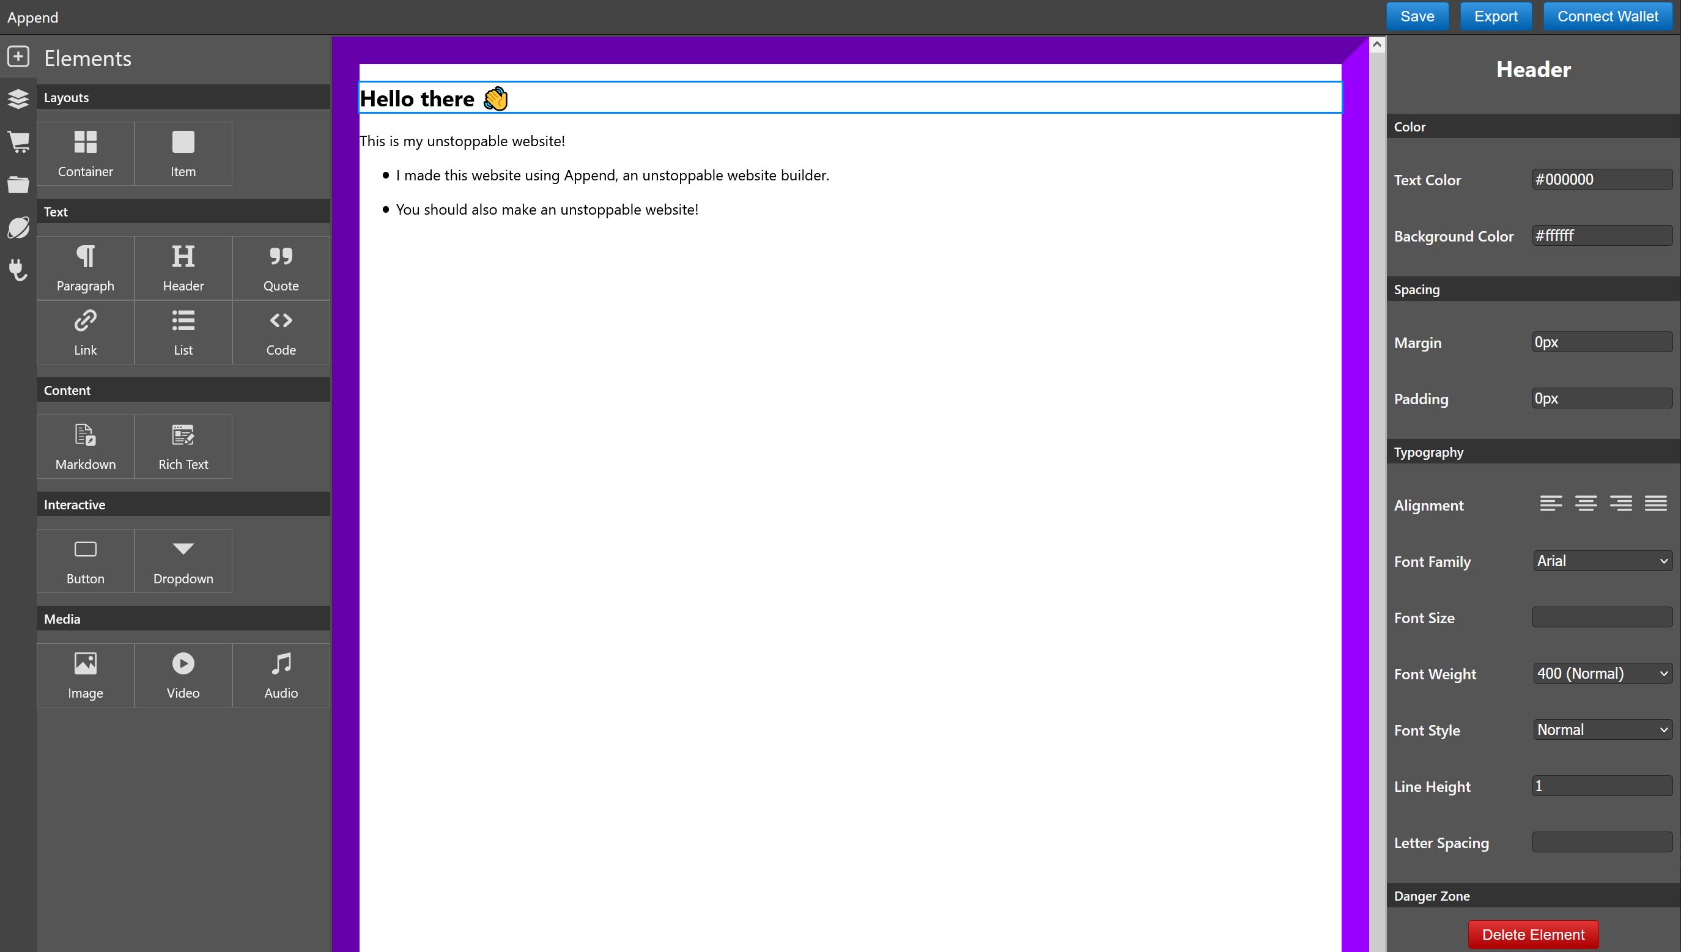This screenshot has height=952, width=1681.
Task: Add a Header text element
Action: point(183,268)
